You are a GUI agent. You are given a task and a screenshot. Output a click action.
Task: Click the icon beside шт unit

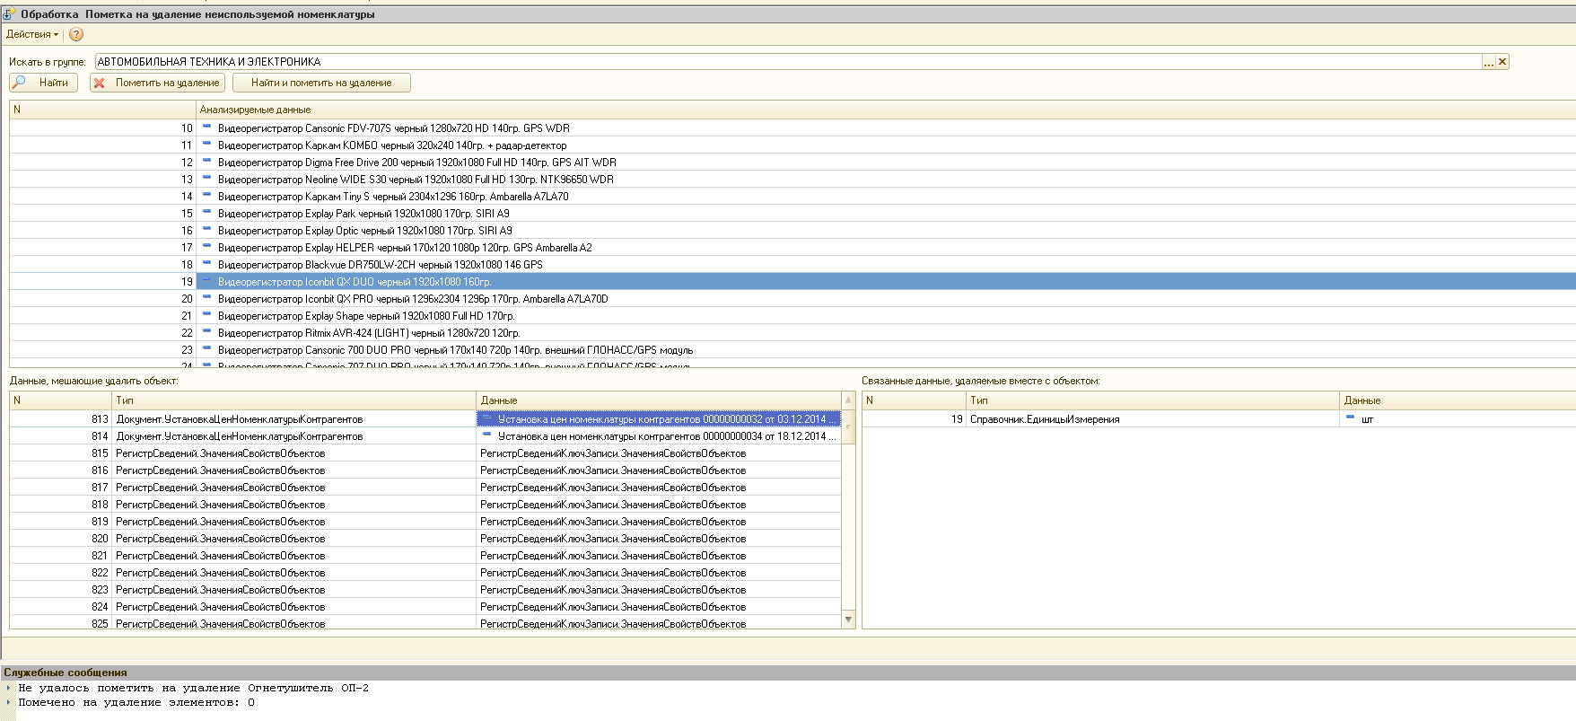[1350, 418]
